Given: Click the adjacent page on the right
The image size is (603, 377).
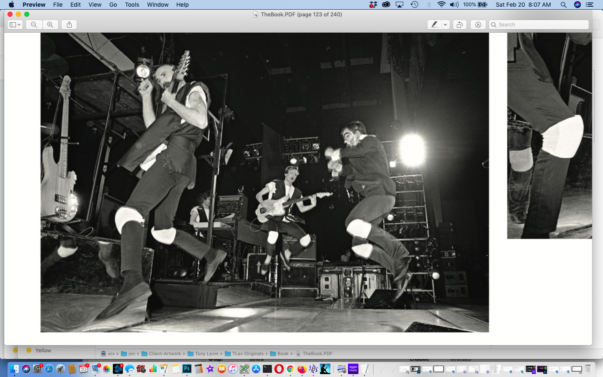Looking at the screenshot, I should [549, 136].
